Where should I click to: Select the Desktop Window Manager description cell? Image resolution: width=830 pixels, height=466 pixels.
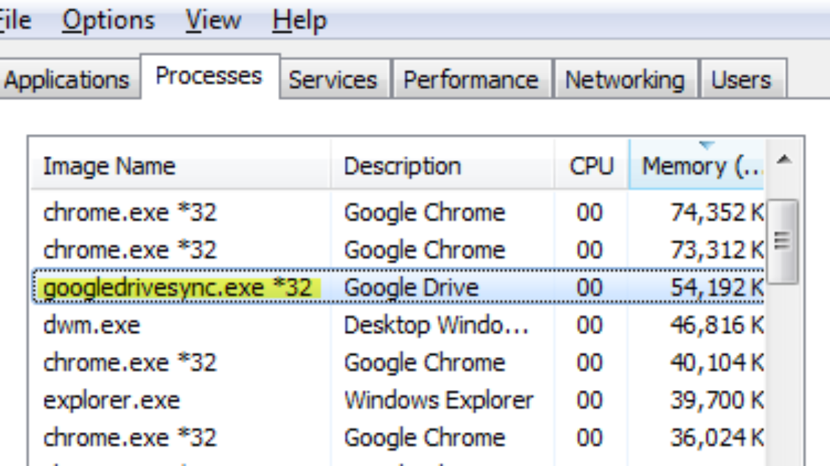pos(436,325)
